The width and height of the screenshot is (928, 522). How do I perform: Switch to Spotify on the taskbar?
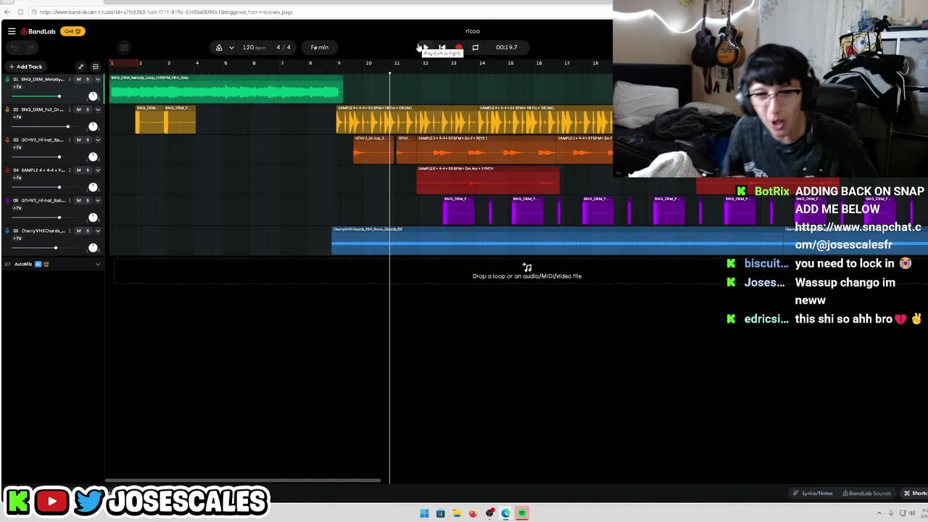pos(521,513)
